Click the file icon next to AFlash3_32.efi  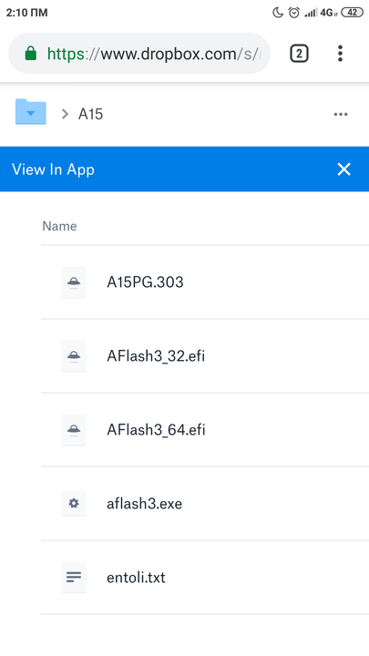pos(74,356)
